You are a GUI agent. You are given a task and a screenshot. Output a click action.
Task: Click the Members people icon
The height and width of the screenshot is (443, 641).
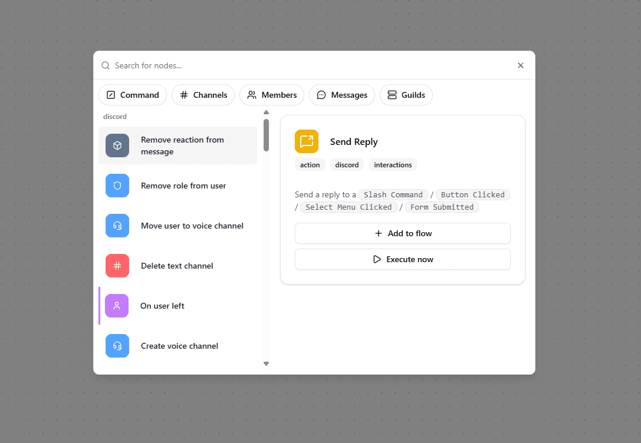(x=252, y=95)
